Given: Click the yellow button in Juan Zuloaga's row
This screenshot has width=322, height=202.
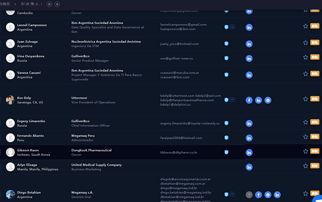Looking at the screenshot, I should [315, 43].
